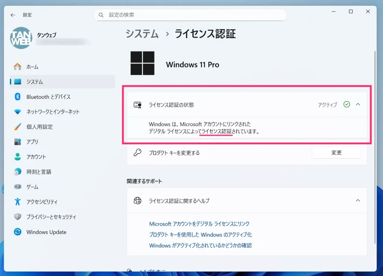Open ゲーム settings page

point(62,187)
